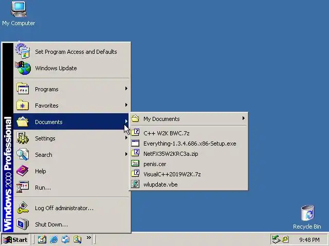The height and width of the screenshot is (246, 329).
Task: Open recent file penis.cer
Action: (x=189, y=164)
